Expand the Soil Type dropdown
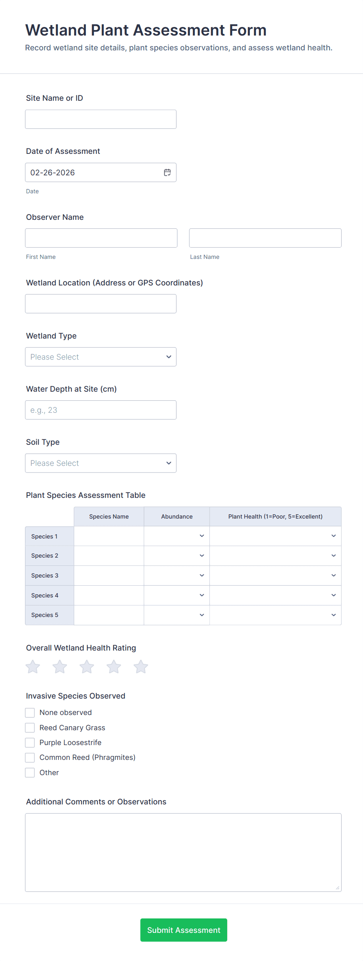The width and height of the screenshot is (363, 961). pos(101,463)
